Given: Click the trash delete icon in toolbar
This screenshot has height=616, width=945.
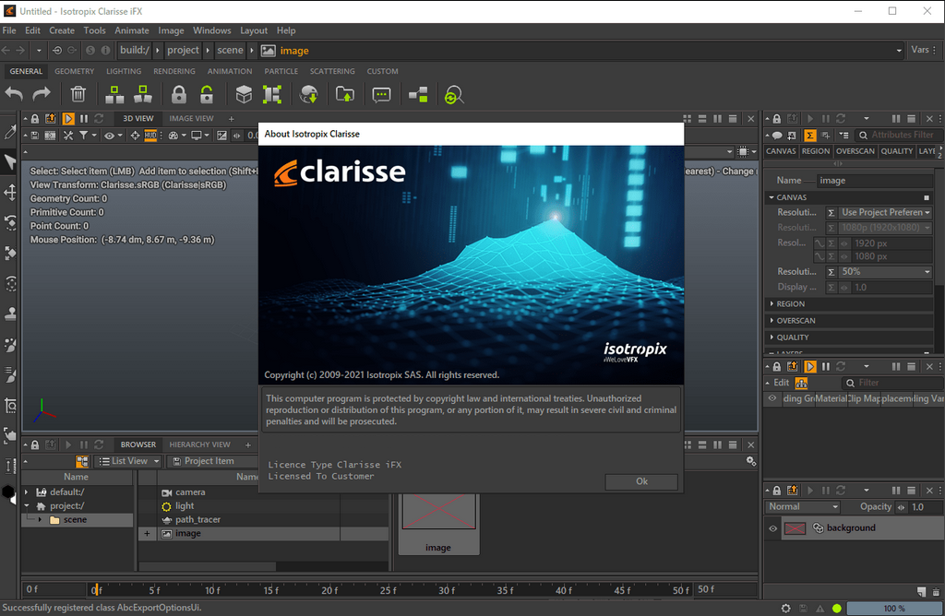Looking at the screenshot, I should 78,95.
